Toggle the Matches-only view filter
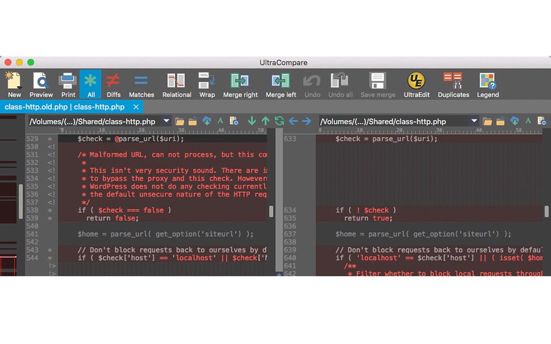The width and height of the screenshot is (551, 344). click(142, 84)
